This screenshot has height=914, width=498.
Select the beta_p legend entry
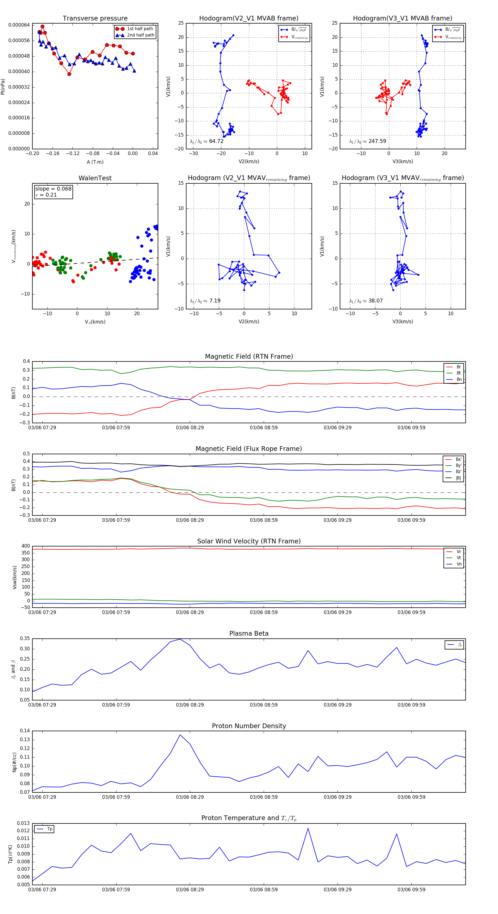tap(454, 645)
